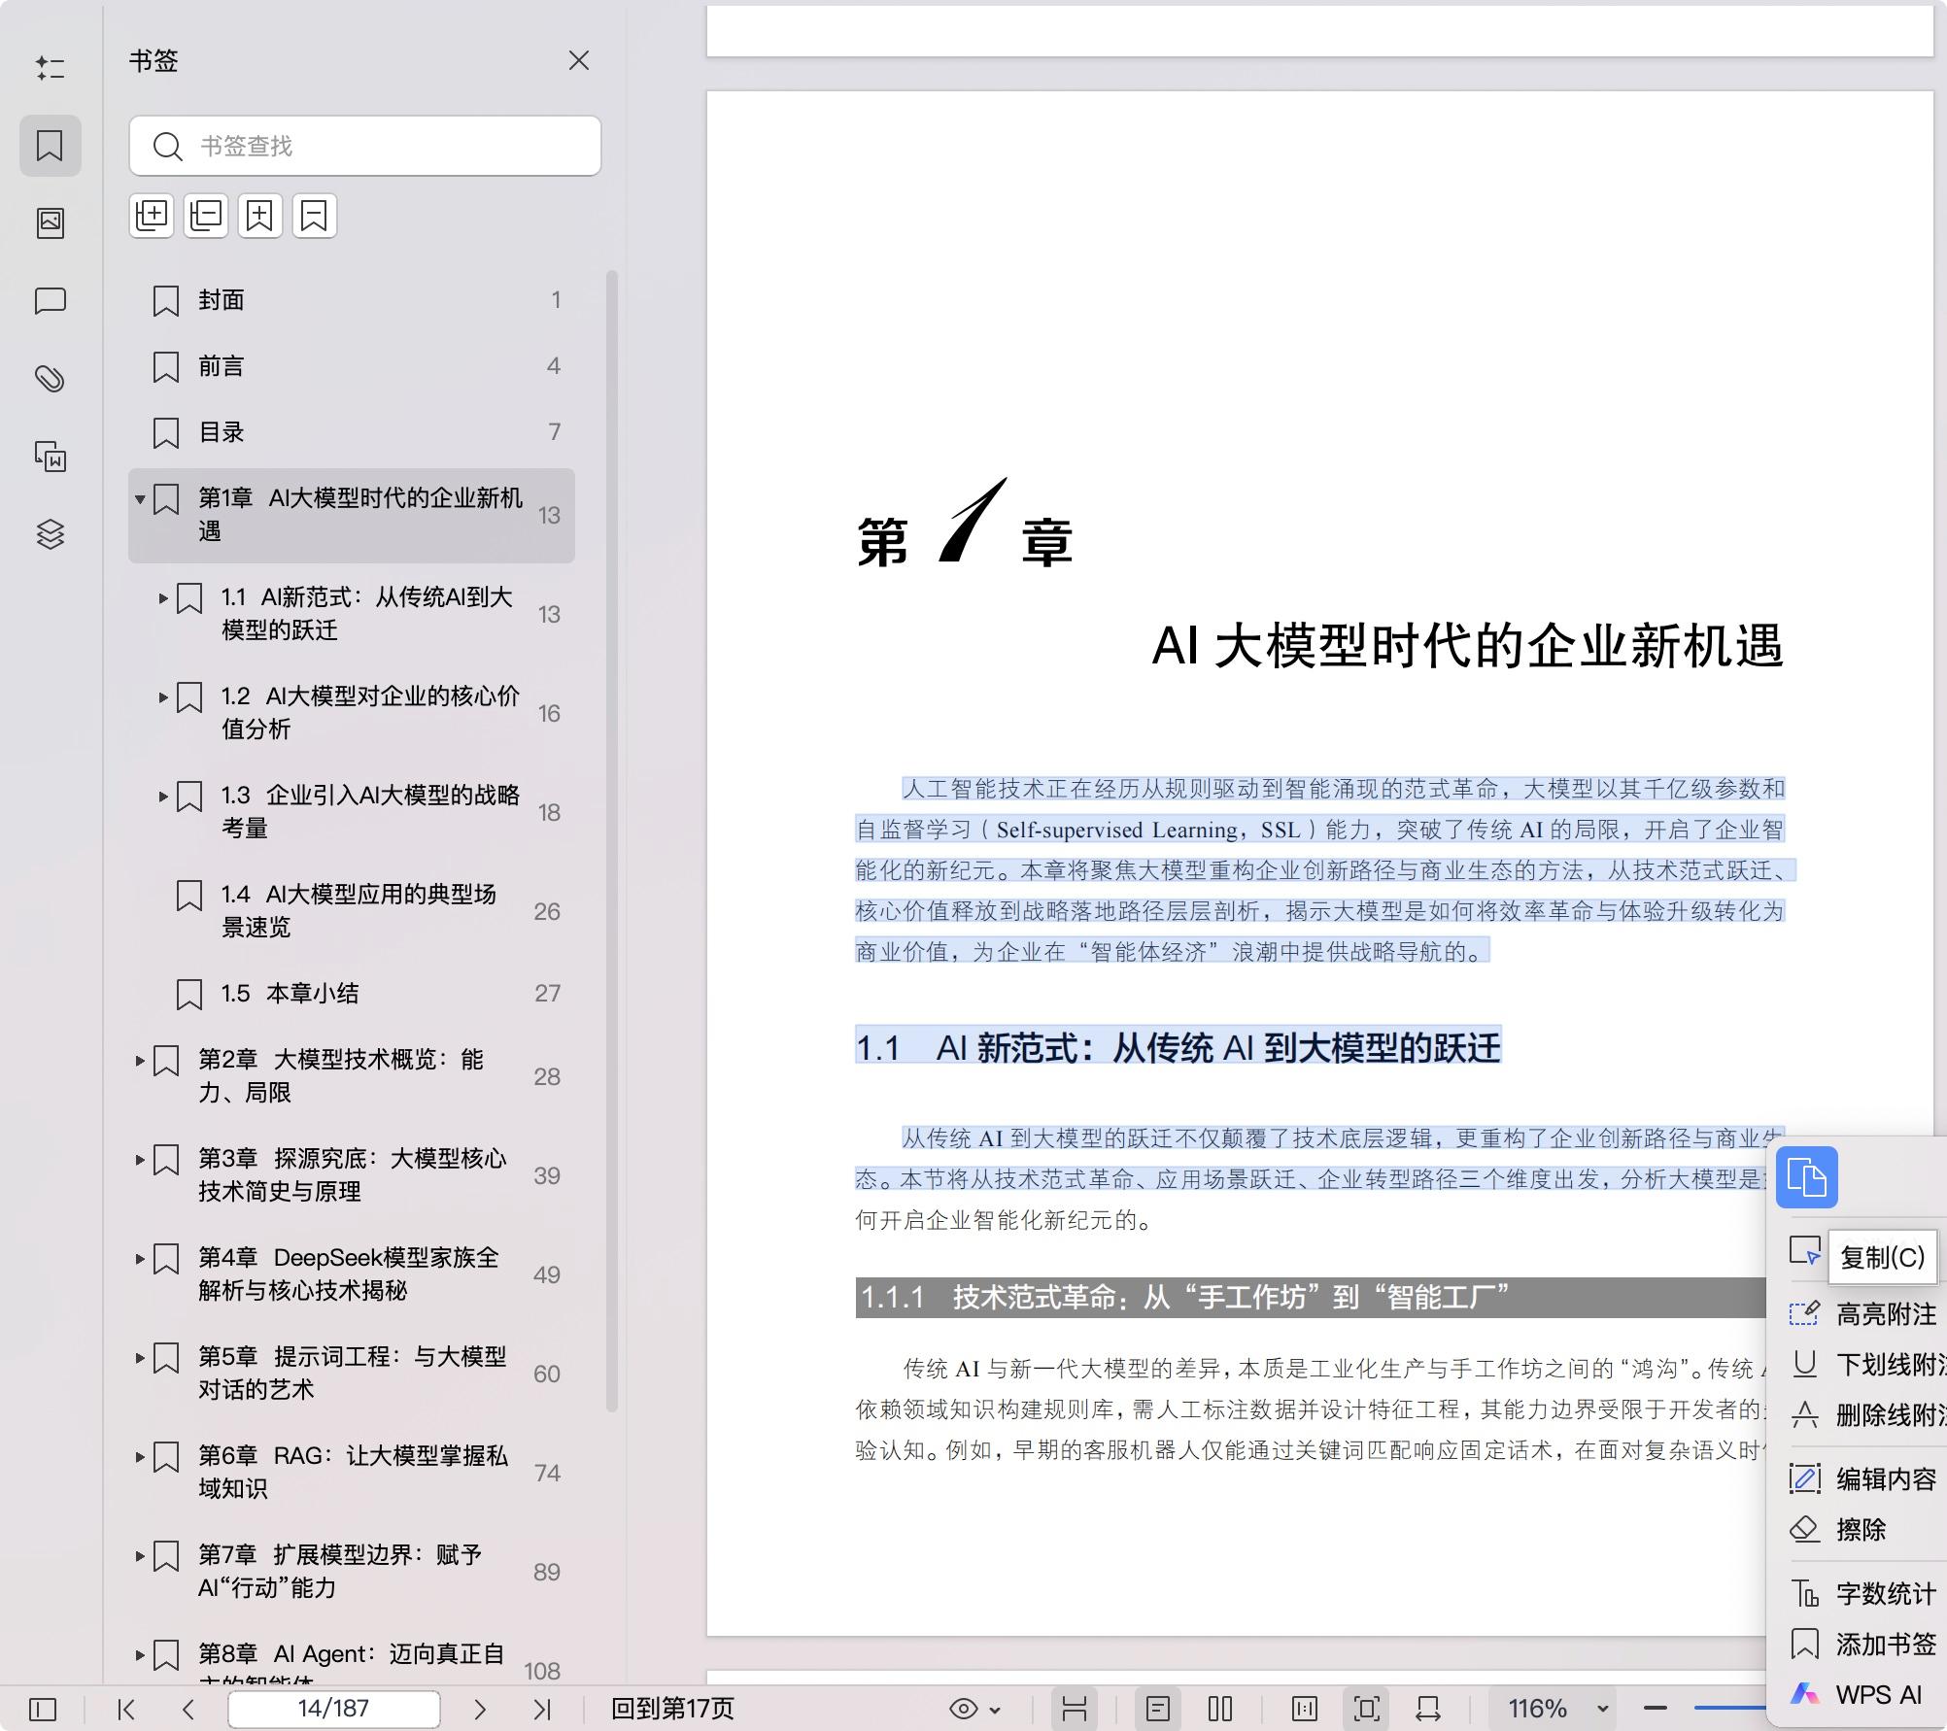Open the comments panel in the sidebar
1947x1731 pixels.
click(x=51, y=301)
